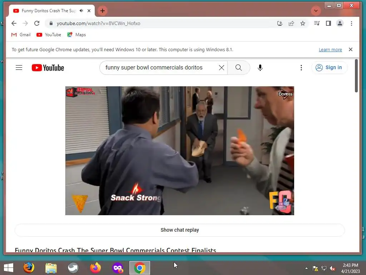Expand the tab search dropdown
Viewport: 366px width, 275px height.
point(316,11)
